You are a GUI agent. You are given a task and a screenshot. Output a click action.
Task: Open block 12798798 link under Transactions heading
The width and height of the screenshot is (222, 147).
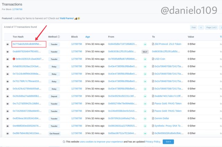click(17, 9)
